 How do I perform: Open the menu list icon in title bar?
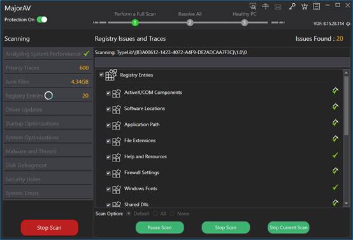click(316, 6)
